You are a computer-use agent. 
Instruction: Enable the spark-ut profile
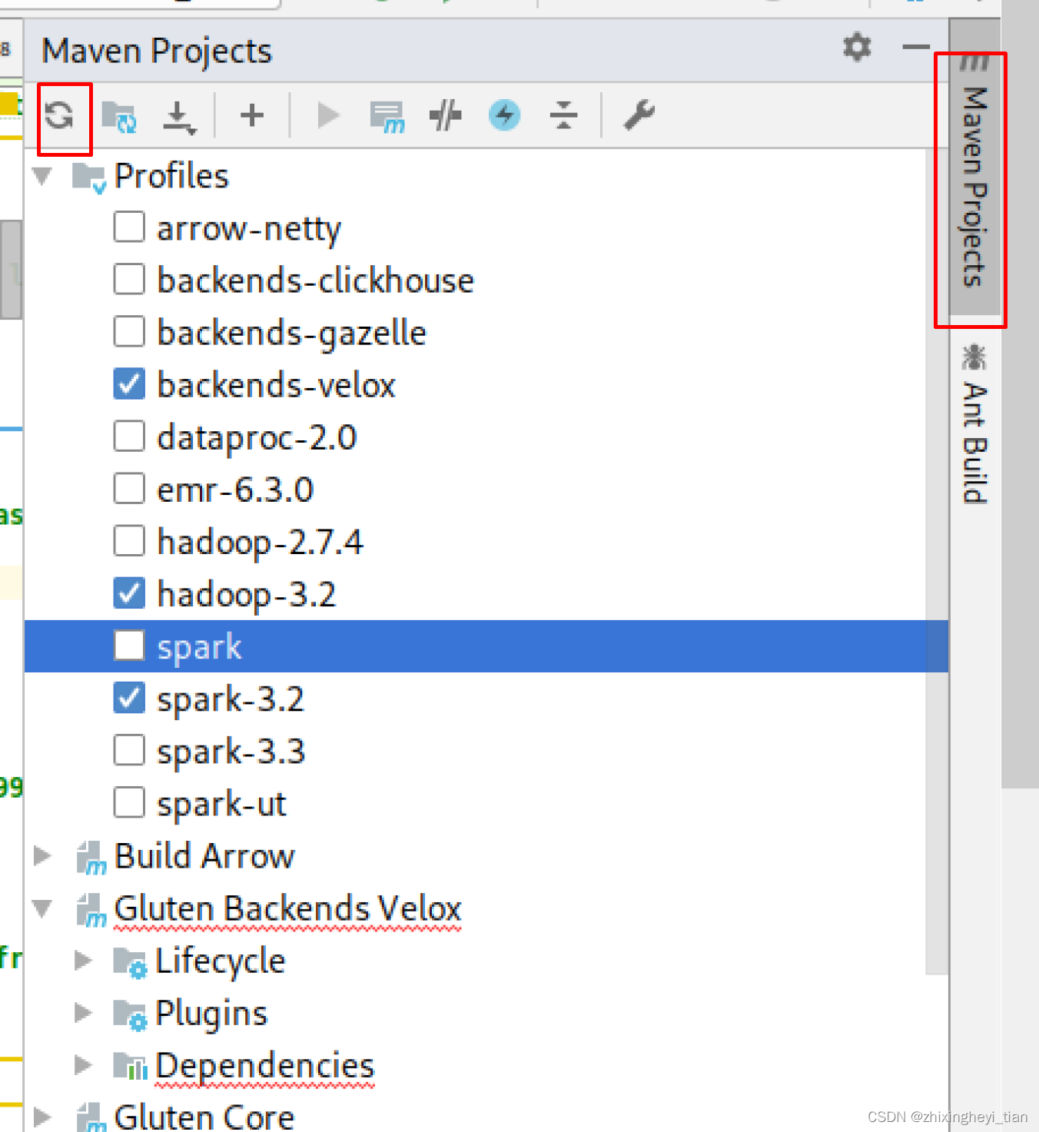tap(129, 802)
